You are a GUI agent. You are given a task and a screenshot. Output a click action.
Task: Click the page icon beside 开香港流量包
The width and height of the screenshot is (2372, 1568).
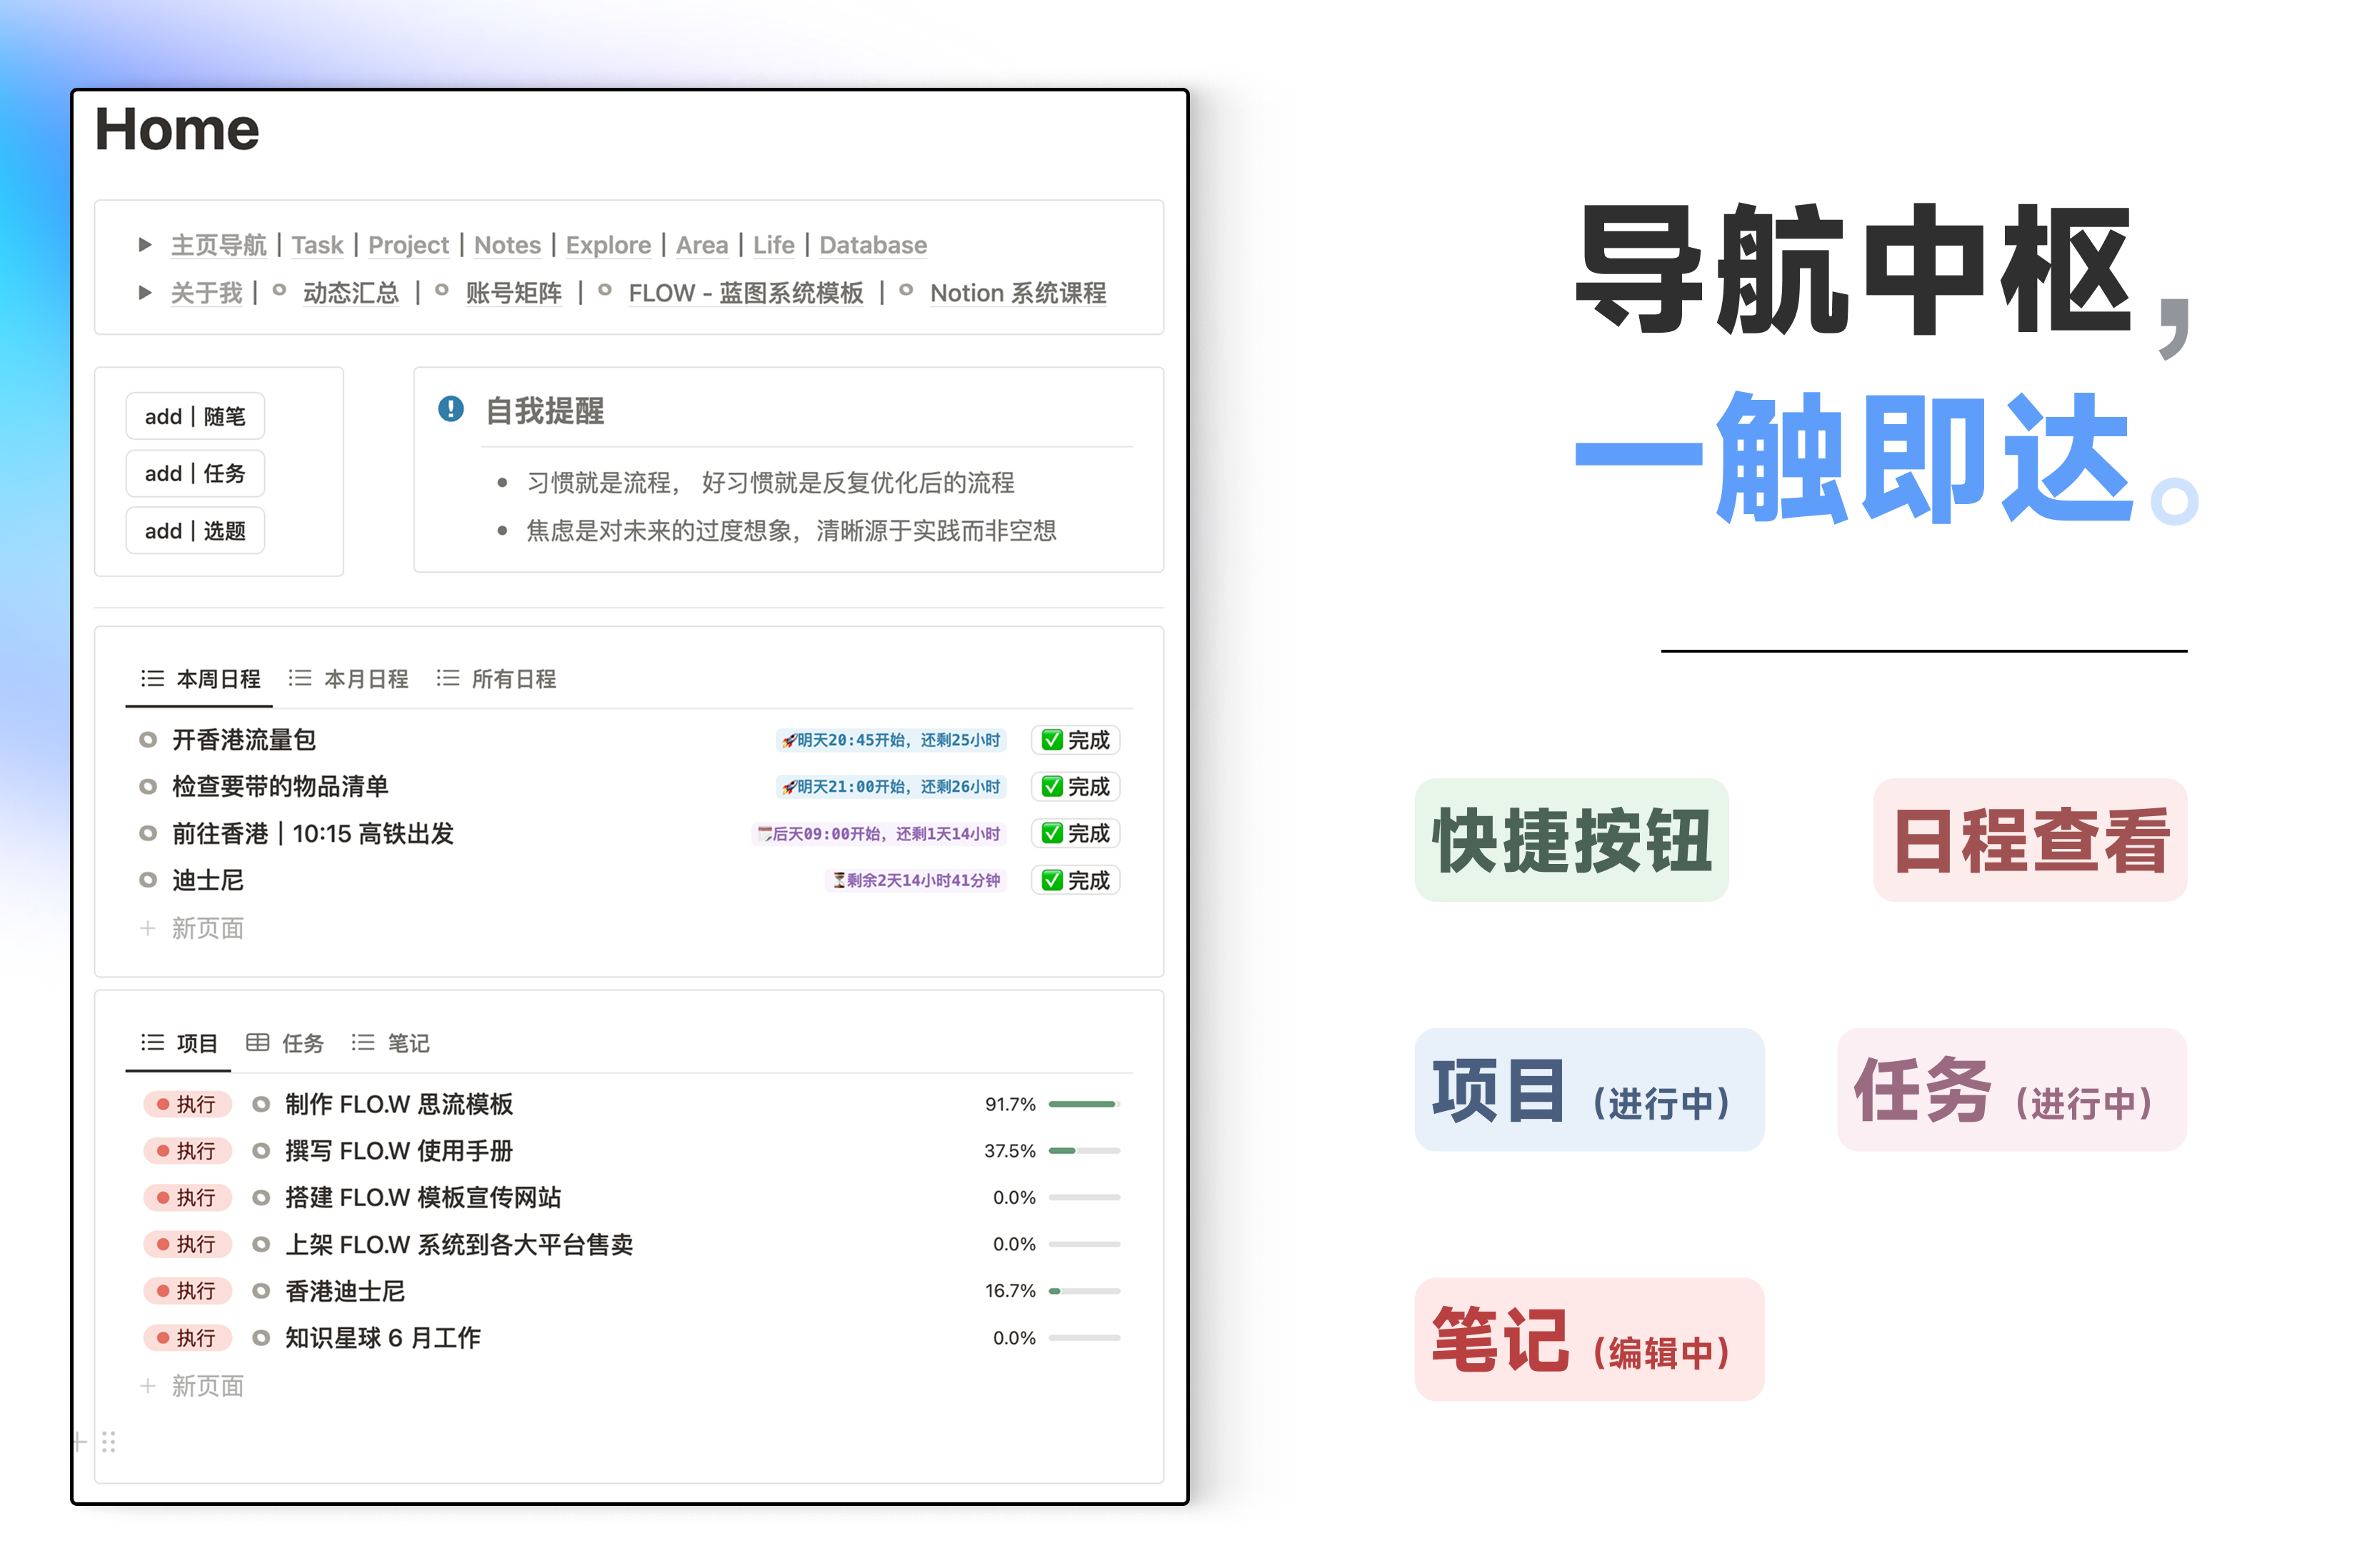pyautogui.click(x=148, y=740)
